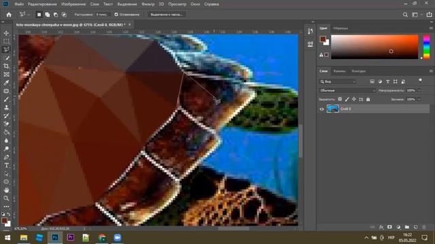Toggle add to selection mode
435x244 pixels.
(x=48, y=14)
